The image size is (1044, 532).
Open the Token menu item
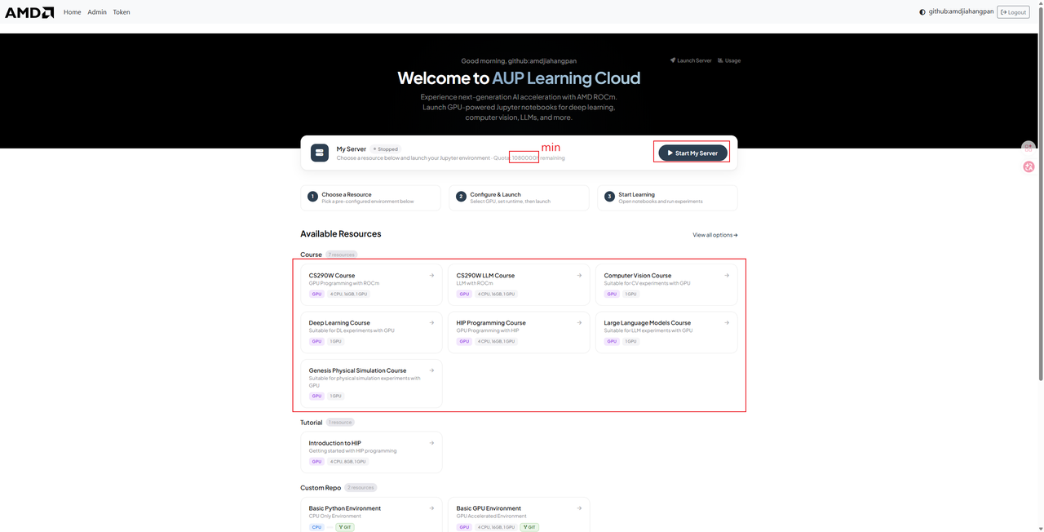[122, 12]
